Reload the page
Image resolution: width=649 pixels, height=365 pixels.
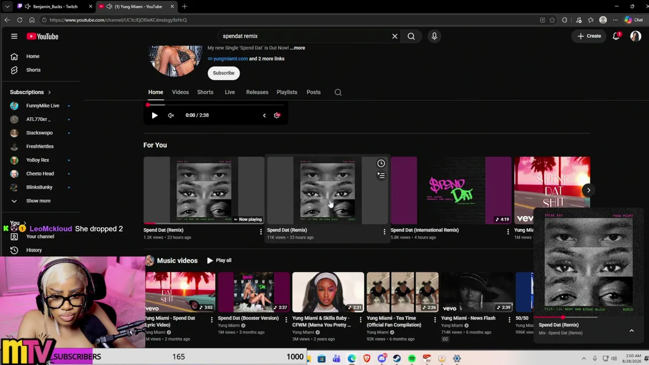pyautogui.click(x=19, y=20)
